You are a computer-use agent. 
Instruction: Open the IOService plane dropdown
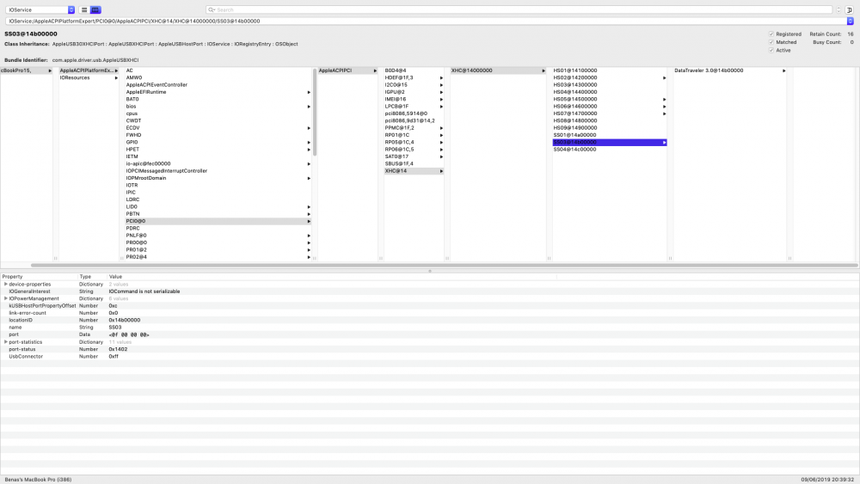pos(40,9)
